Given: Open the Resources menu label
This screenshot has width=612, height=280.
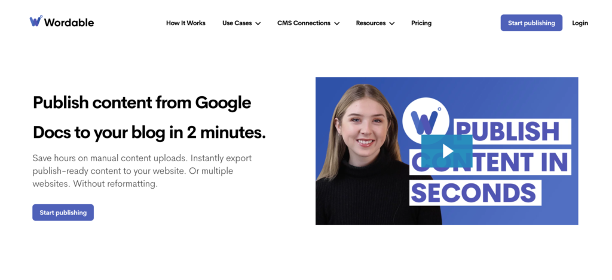Looking at the screenshot, I should (371, 23).
